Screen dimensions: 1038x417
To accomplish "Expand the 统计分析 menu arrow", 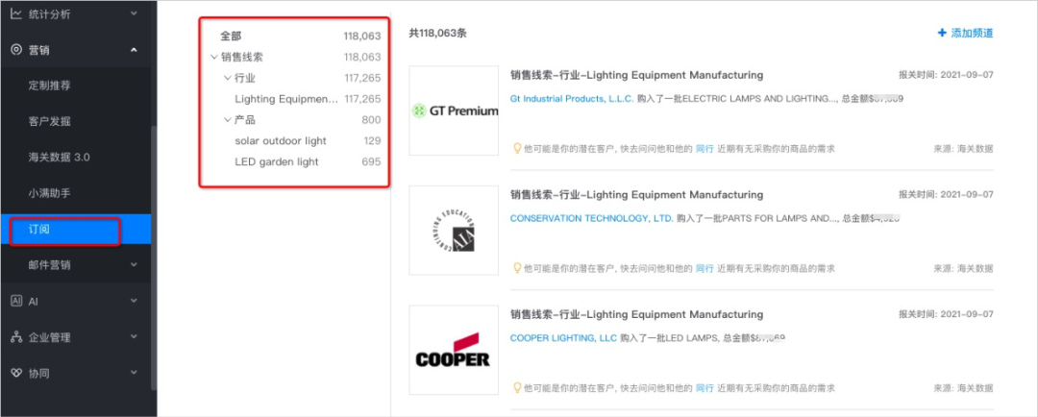I will pos(135,13).
